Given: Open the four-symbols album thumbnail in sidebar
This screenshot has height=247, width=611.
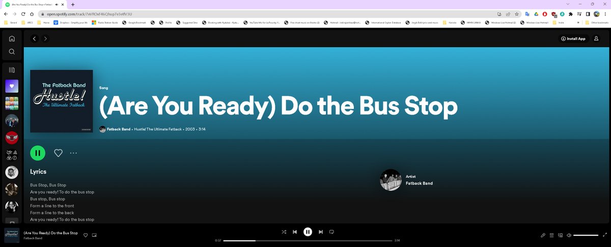Looking at the screenshot, I should (12, 155).
